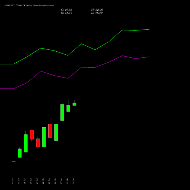Click the small green candle for 29 Oct

point(74,104)
